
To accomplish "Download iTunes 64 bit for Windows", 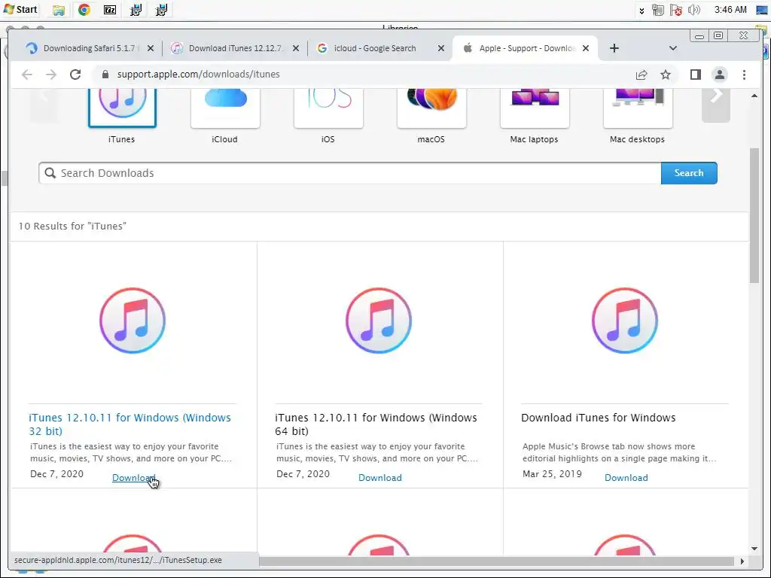I will coord(380,478).
